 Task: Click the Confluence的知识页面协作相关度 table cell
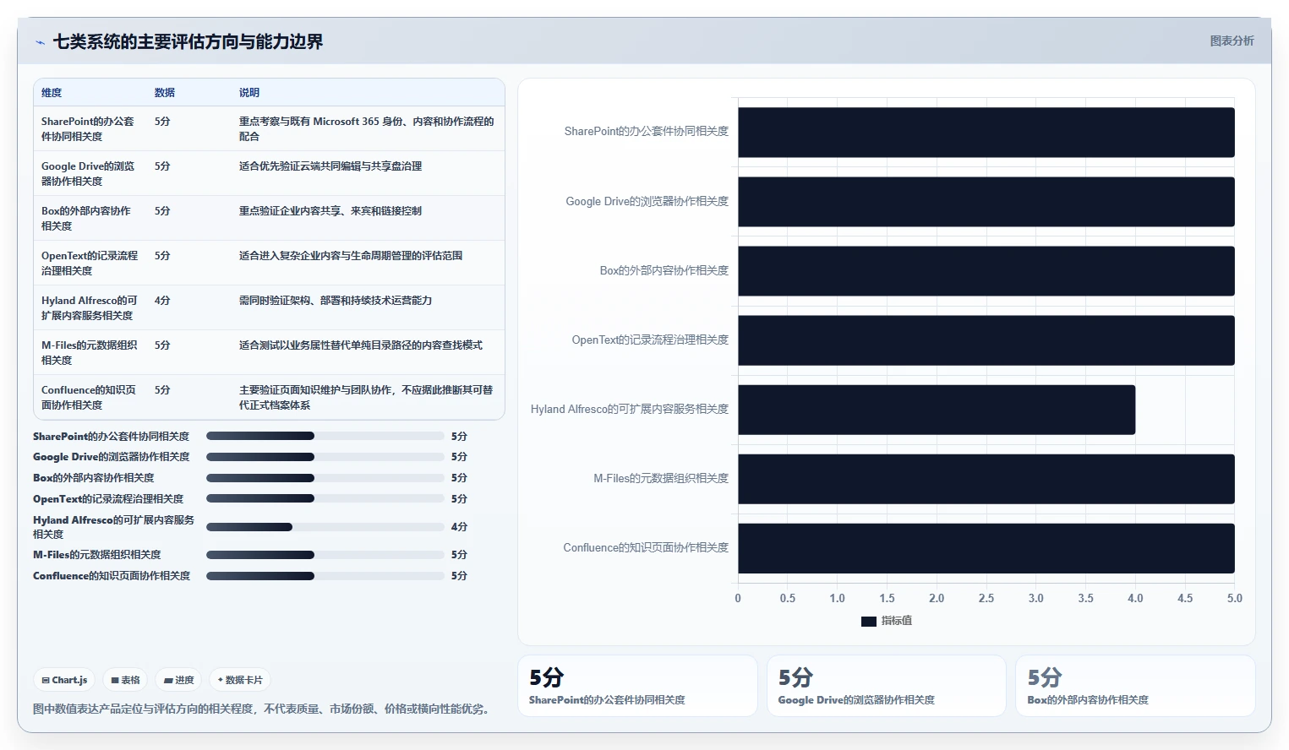point(89,397)
